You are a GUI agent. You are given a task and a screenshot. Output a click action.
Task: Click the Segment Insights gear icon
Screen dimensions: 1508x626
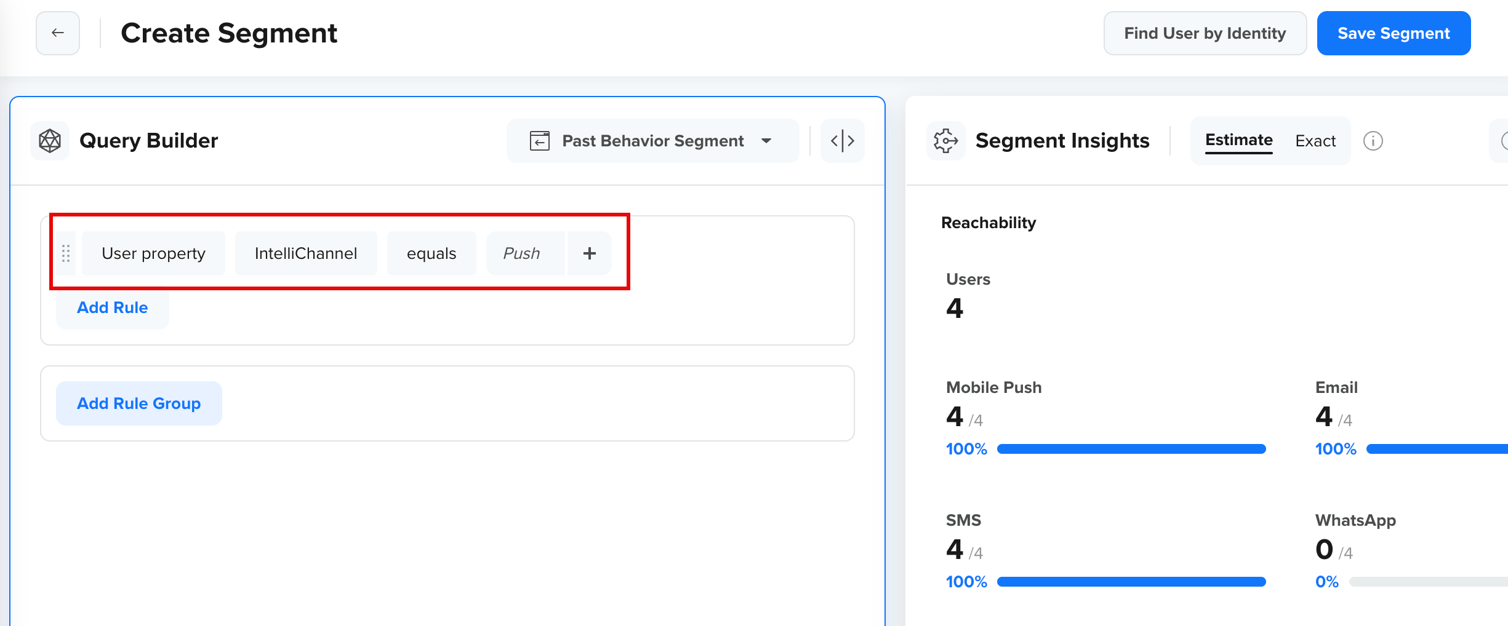[946, 141]
